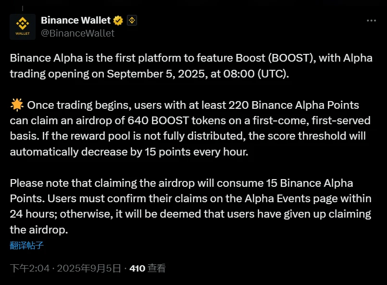Viewport: 387px width, 285px height.
Task: Open the overflow menu in the top right corner
Action: point(373,20)
